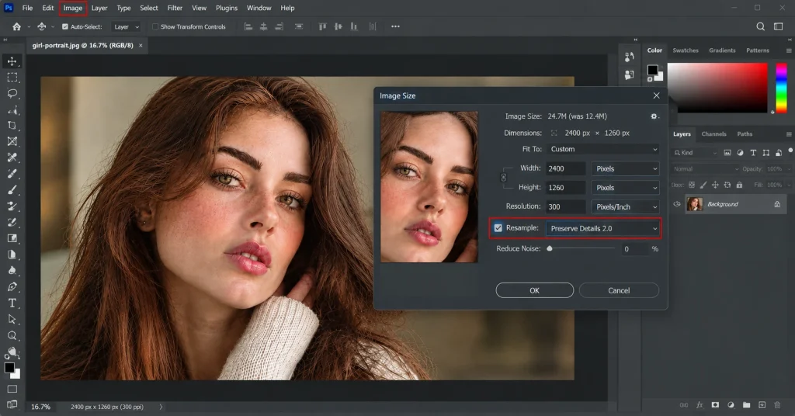The width and height of the screenshot is (795, 416).
Task: Open the Height units Pixels dropdown
Action: click(626, 188)
